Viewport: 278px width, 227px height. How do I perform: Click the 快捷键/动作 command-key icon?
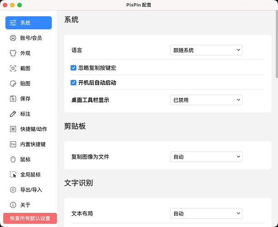pos(13,129)
